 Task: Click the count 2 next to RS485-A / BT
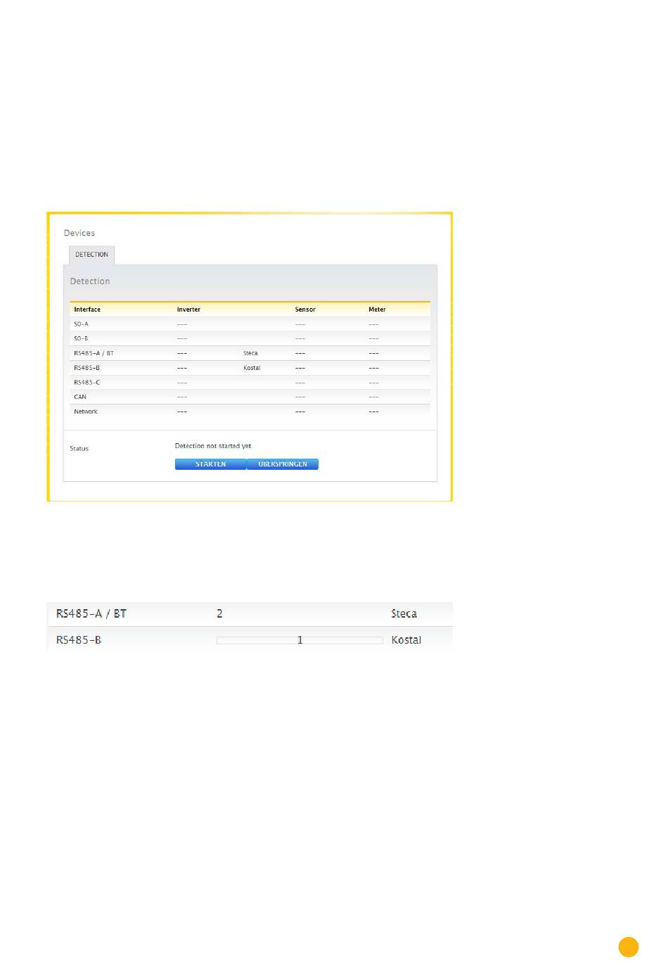[x=219, y=613]
